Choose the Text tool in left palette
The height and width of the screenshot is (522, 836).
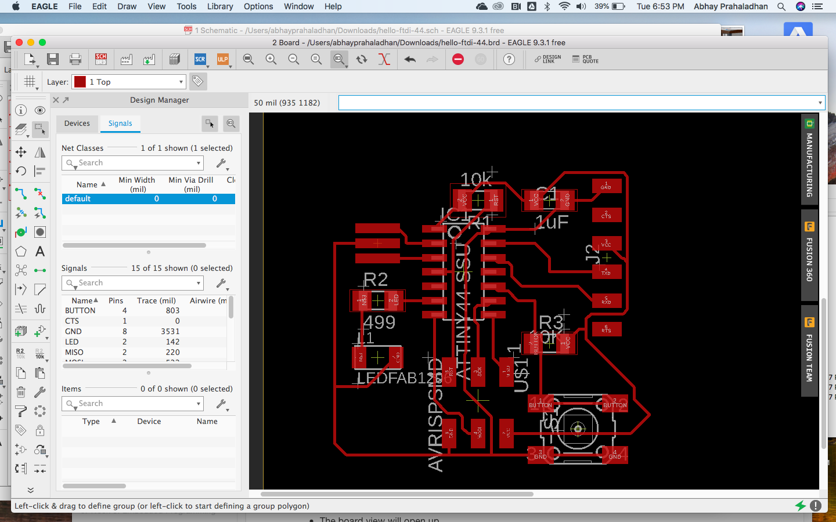coord(40,251)
